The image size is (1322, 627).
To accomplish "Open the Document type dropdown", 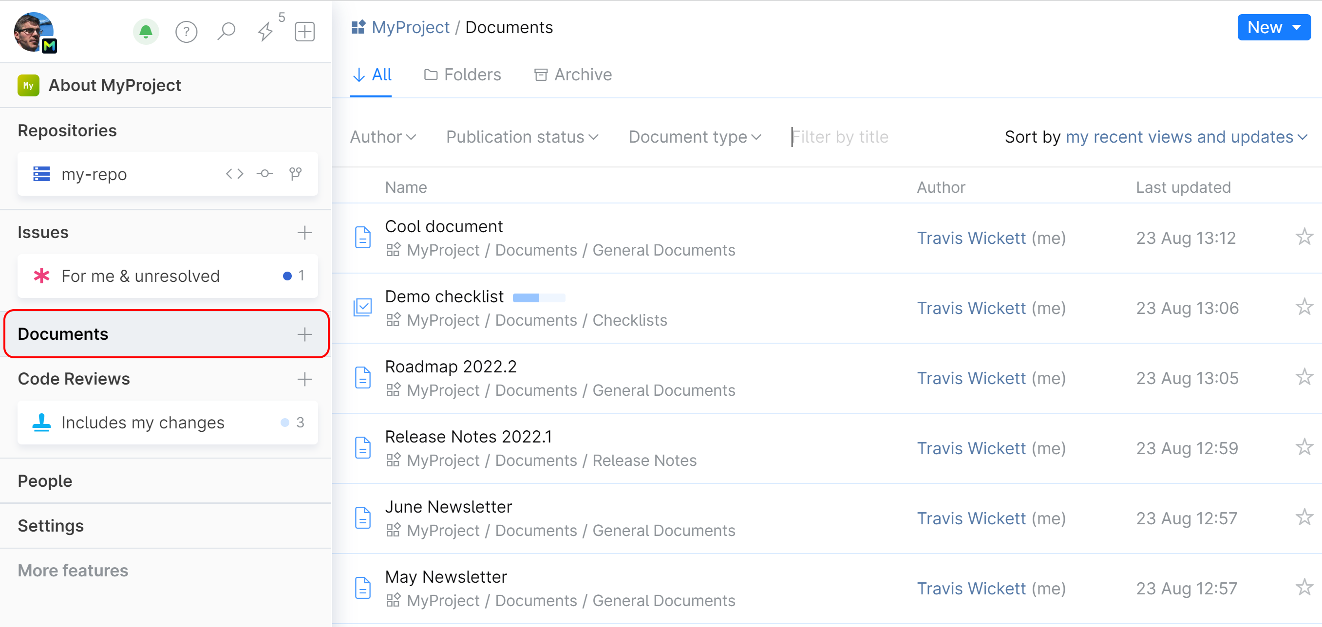I will 694,136.
